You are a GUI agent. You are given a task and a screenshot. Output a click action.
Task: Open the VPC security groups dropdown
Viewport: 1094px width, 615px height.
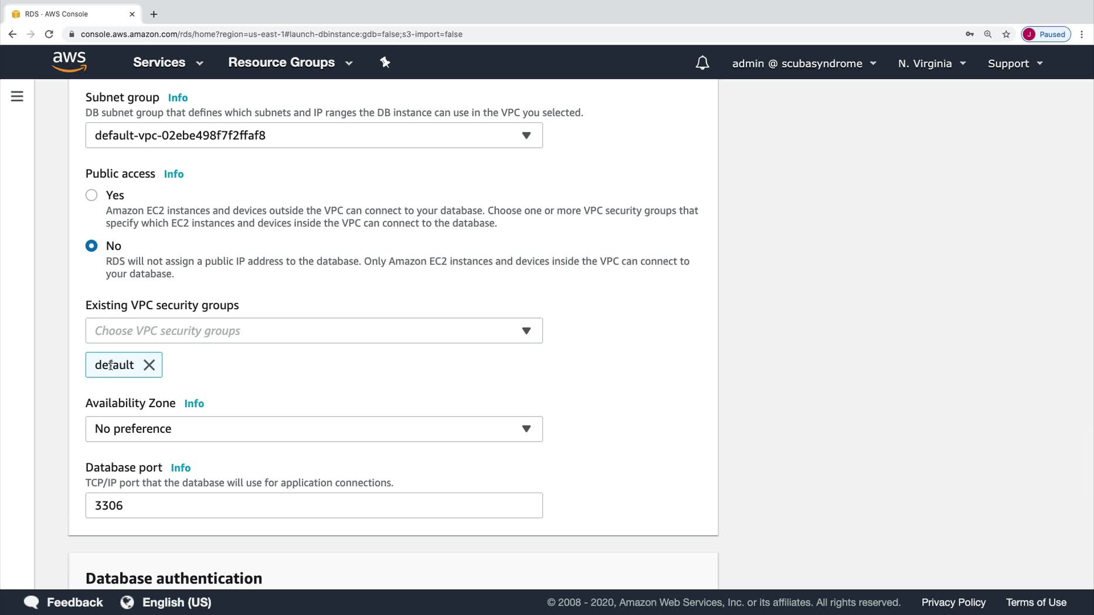pos(314,331)
